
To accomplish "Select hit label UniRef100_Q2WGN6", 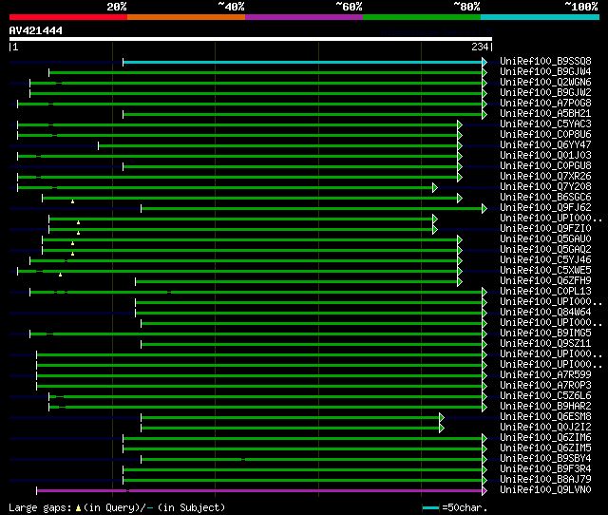I will point(545,82).
